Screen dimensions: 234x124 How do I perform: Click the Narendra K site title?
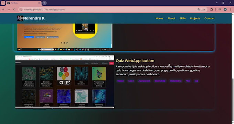click(34, 18)
